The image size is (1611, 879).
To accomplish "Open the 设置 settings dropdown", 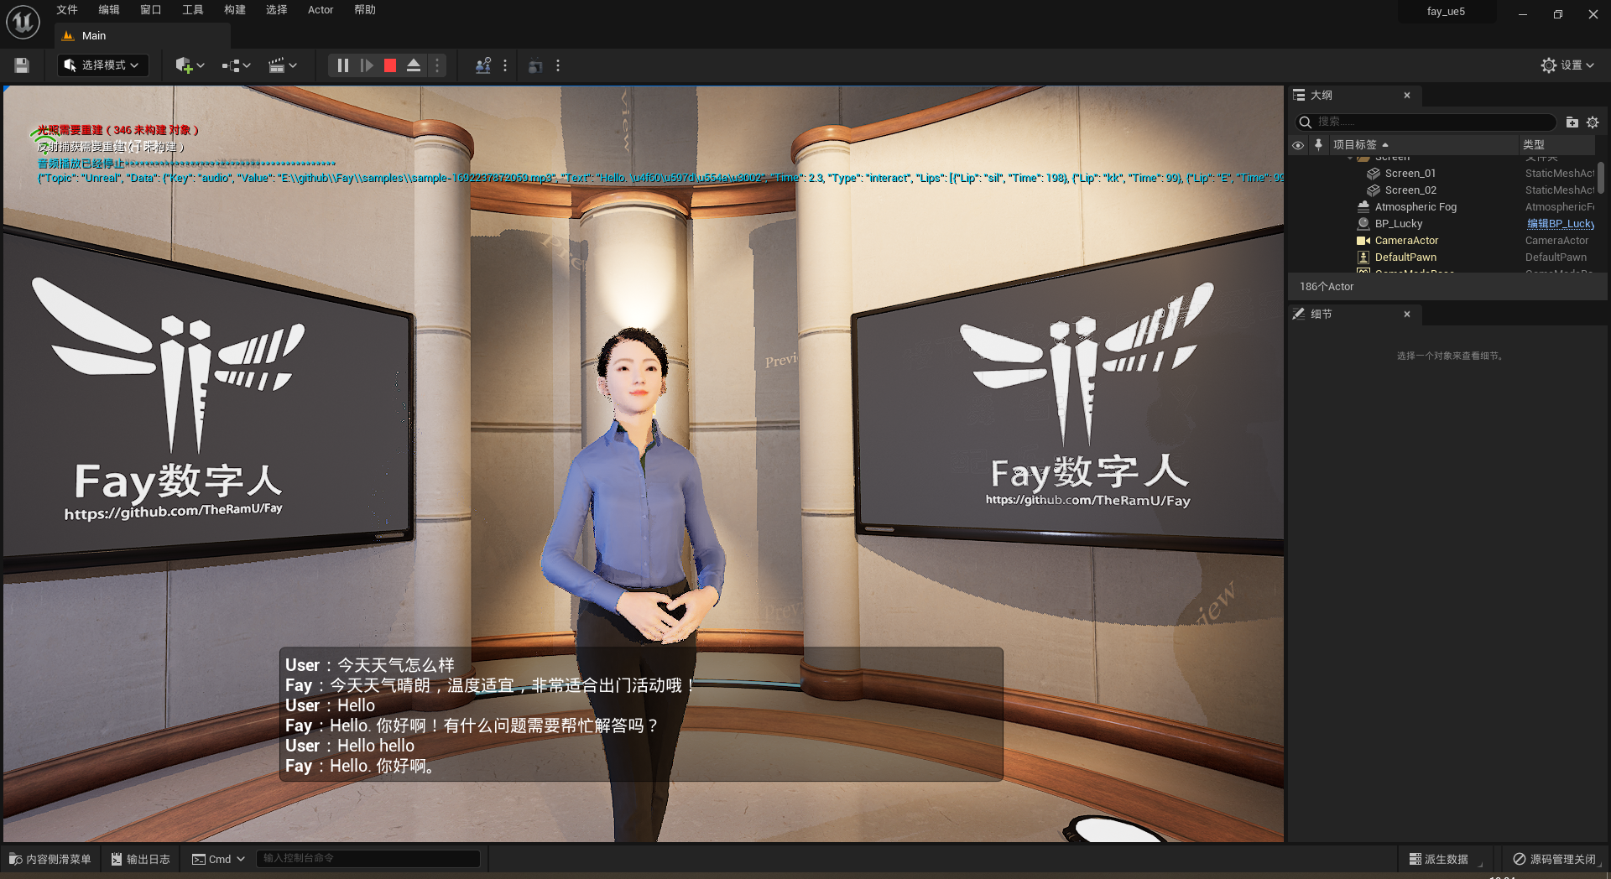I will [x=1567, y=65].
